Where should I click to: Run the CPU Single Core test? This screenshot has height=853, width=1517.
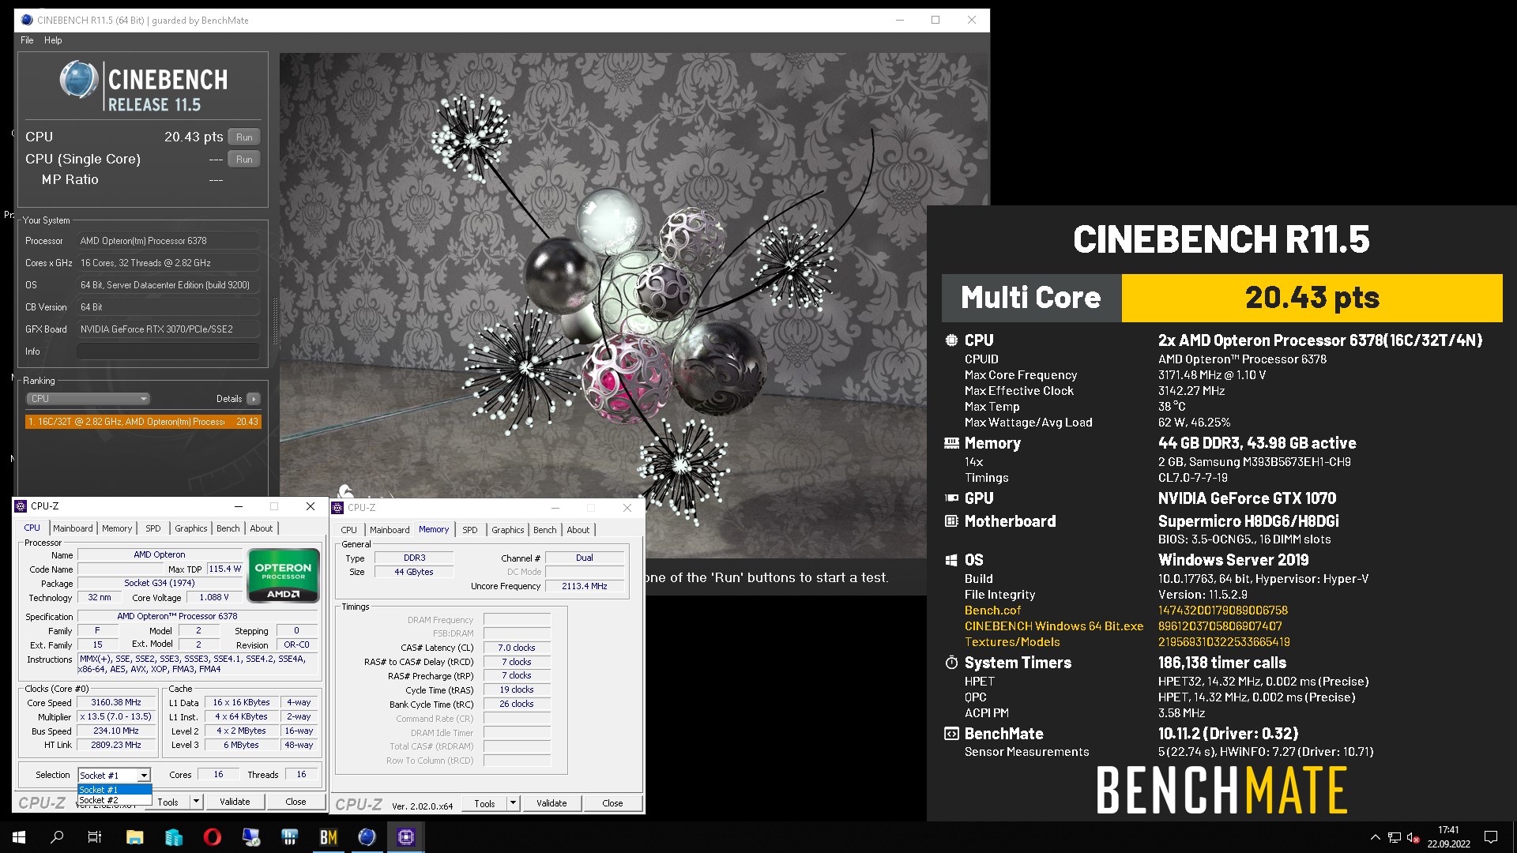[x=244, y=159]
